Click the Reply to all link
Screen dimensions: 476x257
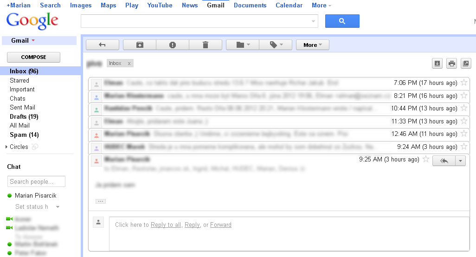coord(166,225)
